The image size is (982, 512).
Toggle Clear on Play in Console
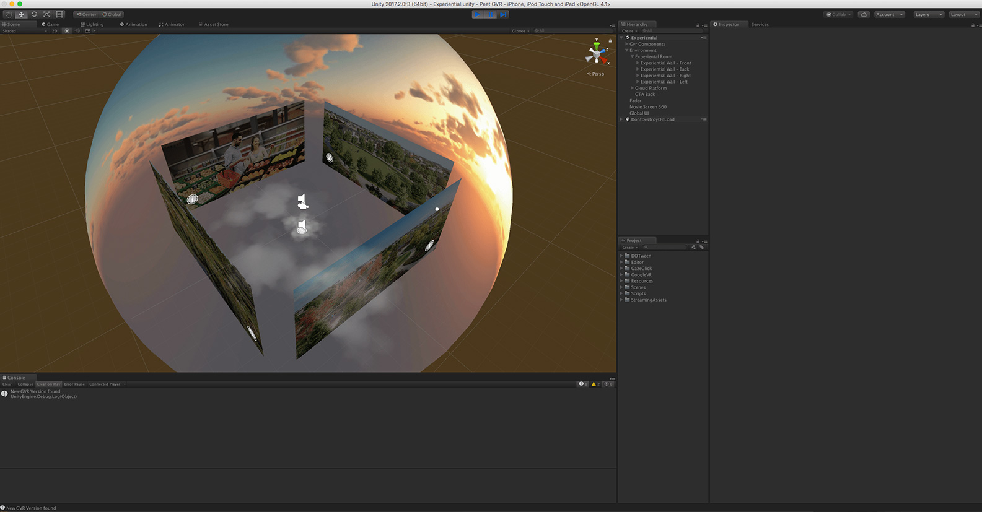(49, 384)
